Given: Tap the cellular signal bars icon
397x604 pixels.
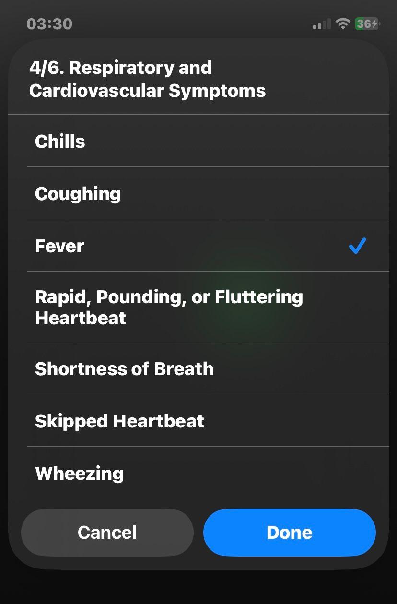Looking at the screenshot, I should click(320, 24).
